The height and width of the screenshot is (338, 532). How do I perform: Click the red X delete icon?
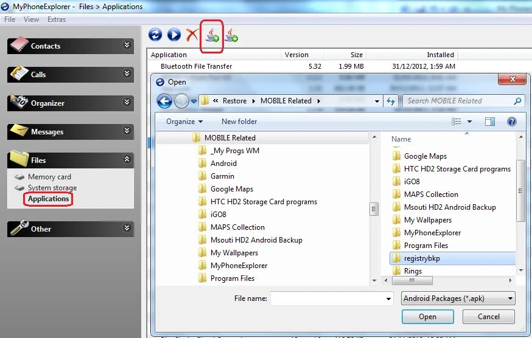pos(192,35)
